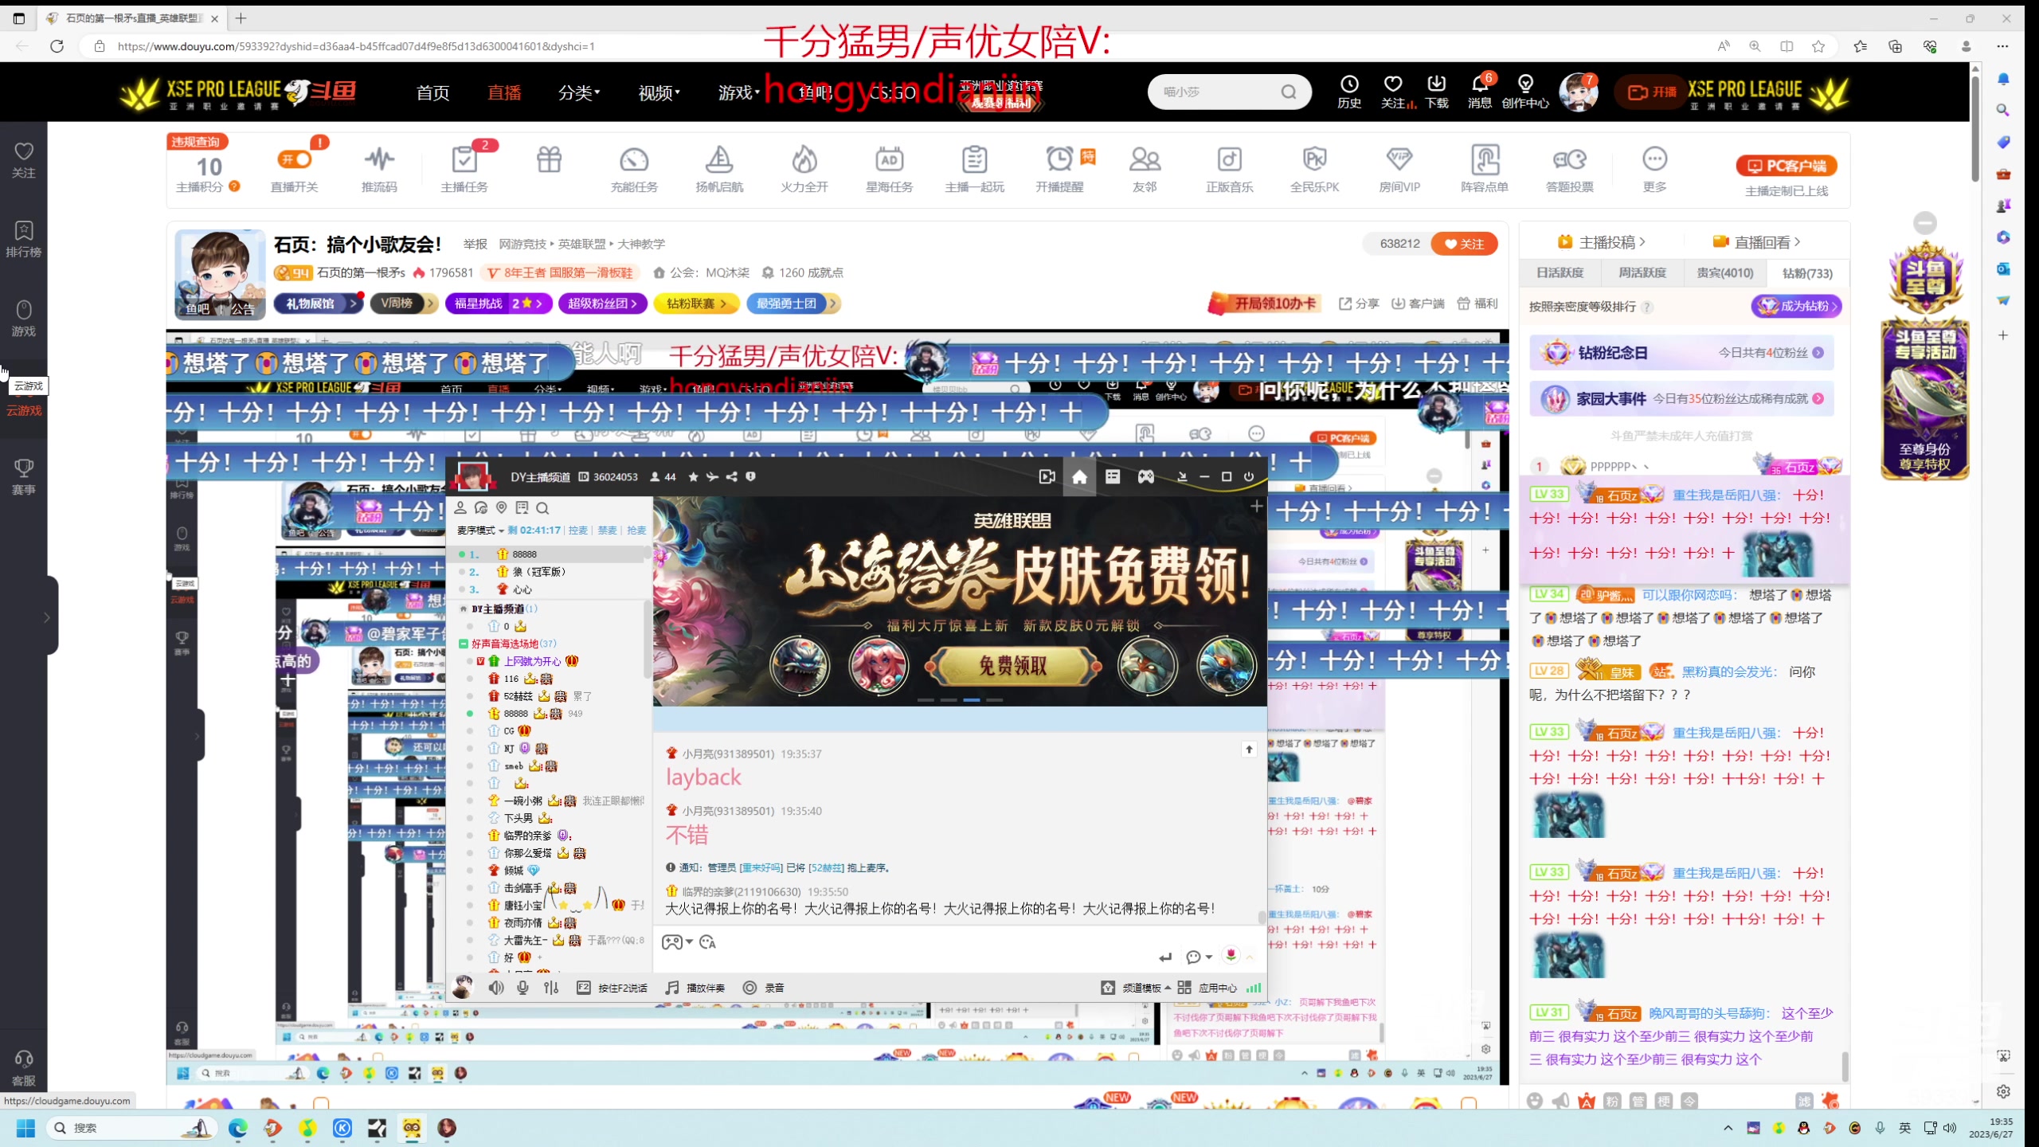Toggle the 令 chat button

[1689, 1101]
